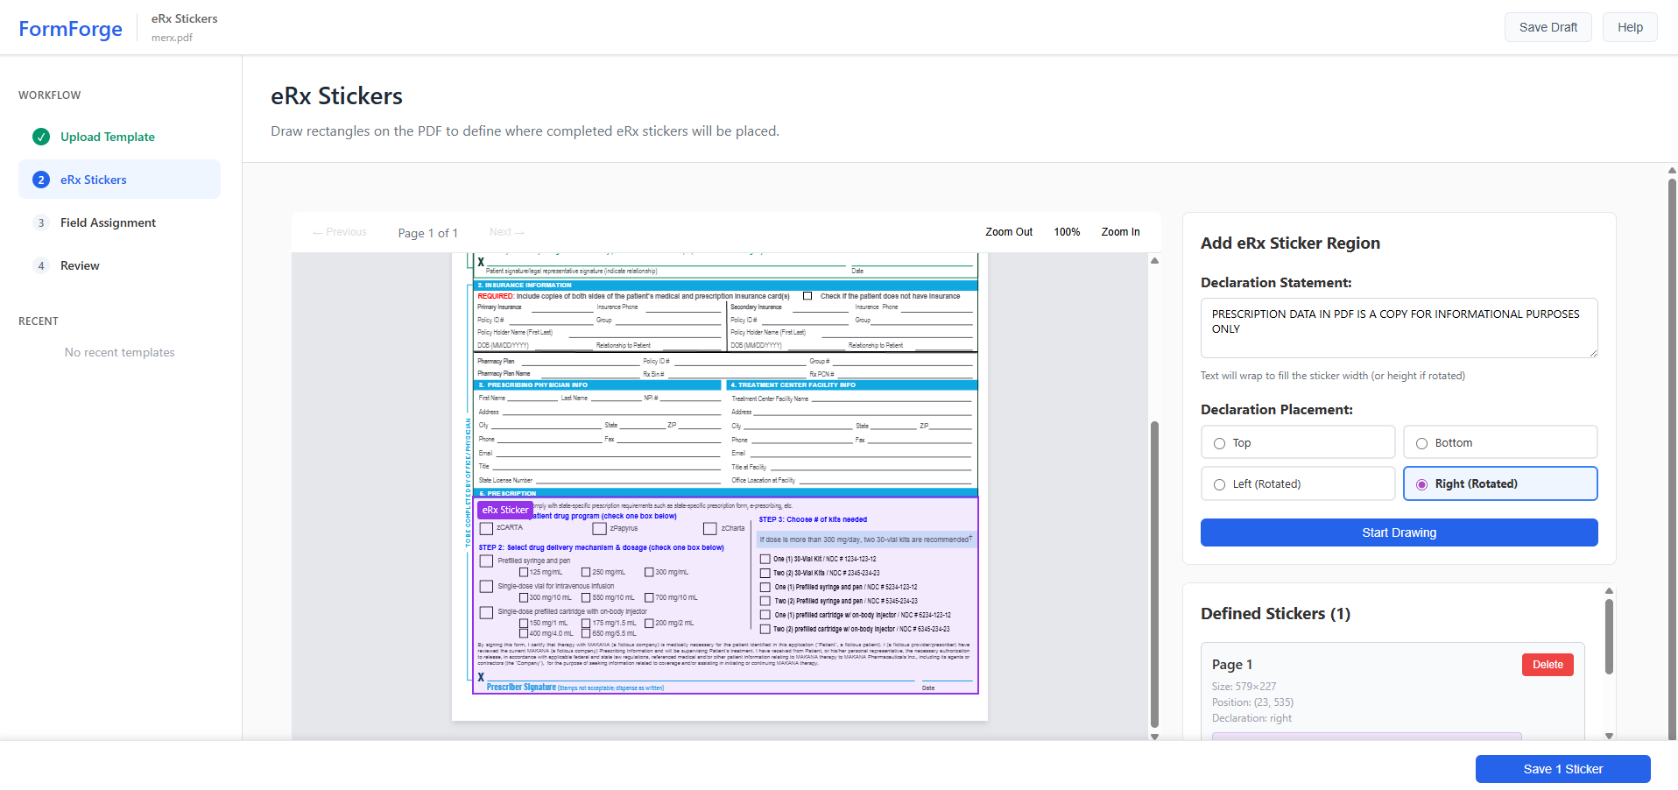Click the step 4 circle beside Review

tap(41, 265)
